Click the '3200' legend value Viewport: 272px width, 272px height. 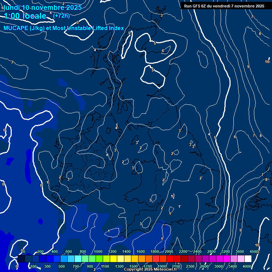coord(226,251)
